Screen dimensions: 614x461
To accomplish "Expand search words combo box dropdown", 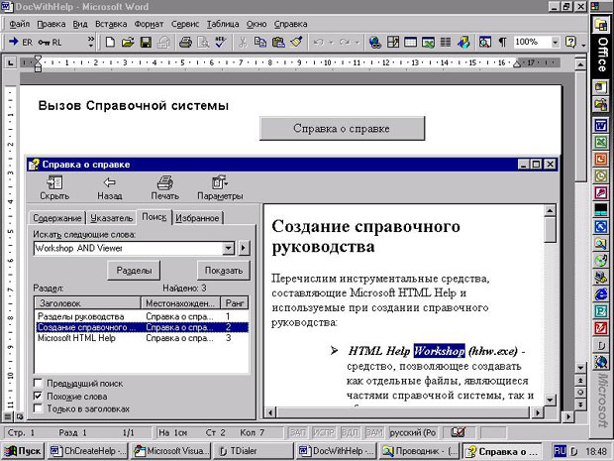I will coord(228,248).
